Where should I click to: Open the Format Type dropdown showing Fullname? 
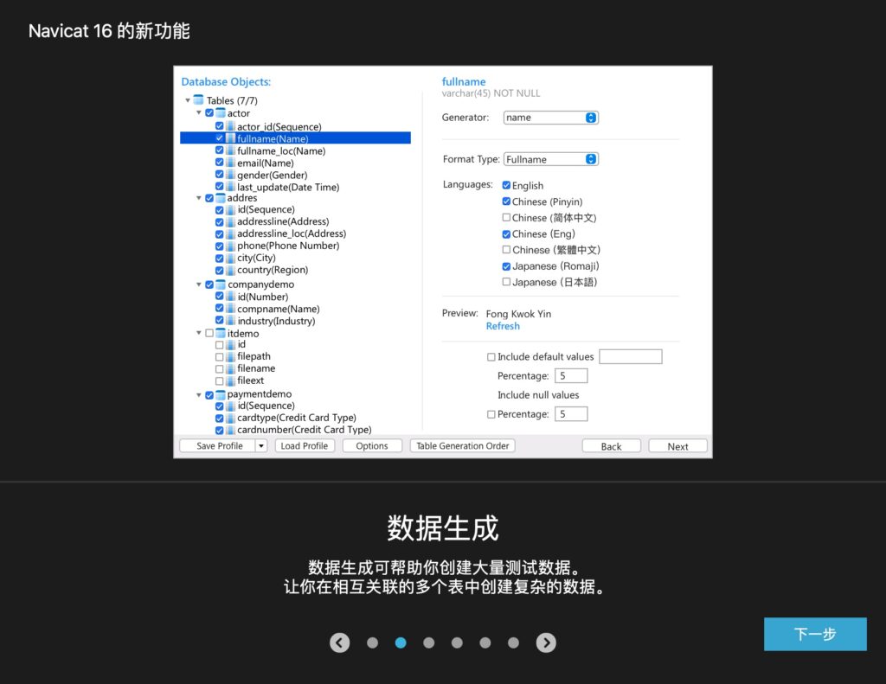551,158
